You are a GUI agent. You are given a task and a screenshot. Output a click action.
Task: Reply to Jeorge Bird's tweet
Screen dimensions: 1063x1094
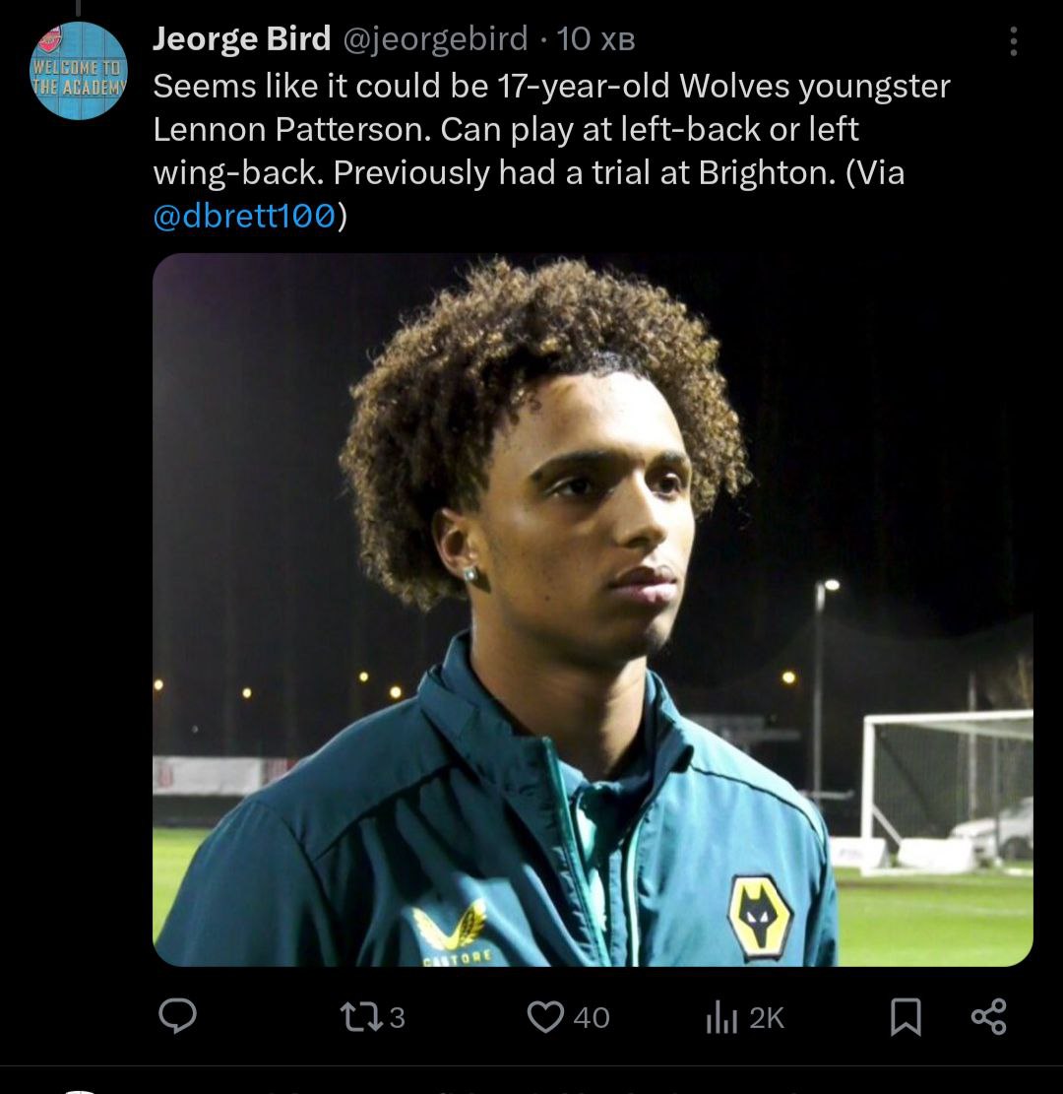[x=178, y=1016]
